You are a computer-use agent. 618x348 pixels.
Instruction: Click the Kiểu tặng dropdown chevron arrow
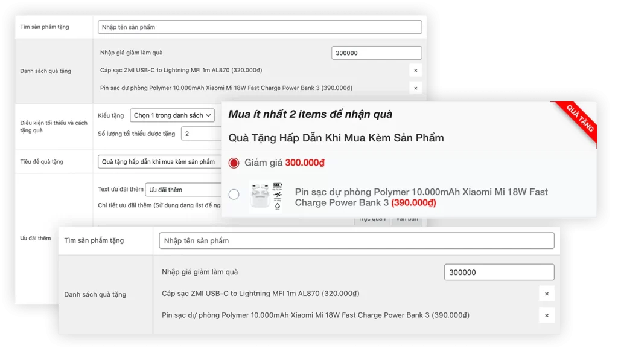pos(209,115)
